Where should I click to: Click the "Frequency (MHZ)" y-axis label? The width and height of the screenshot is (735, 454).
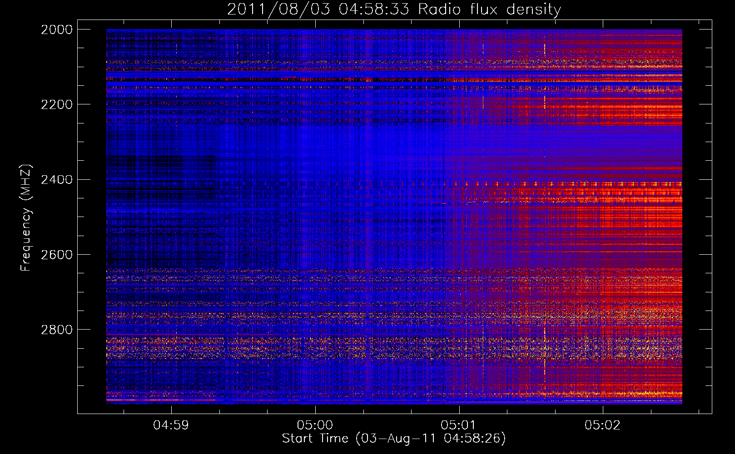tap(26, 218)
